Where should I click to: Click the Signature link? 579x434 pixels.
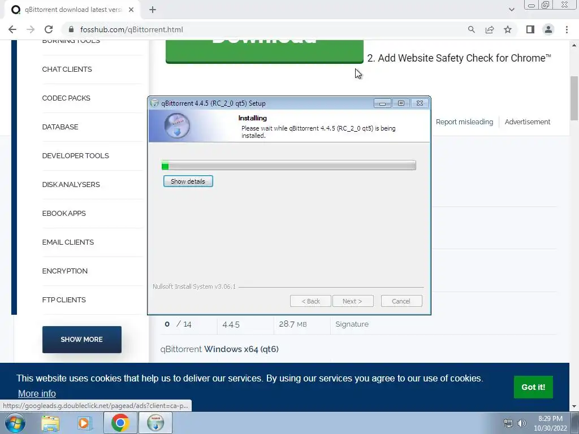[x=352, y=324]
